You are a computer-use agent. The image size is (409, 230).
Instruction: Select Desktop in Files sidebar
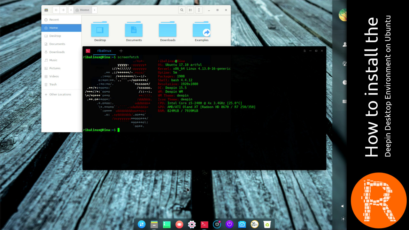(61, 36)
